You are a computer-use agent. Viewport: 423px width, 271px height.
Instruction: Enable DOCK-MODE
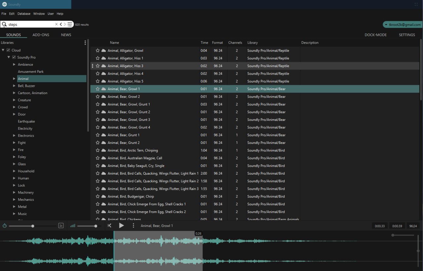pos(375,35)
